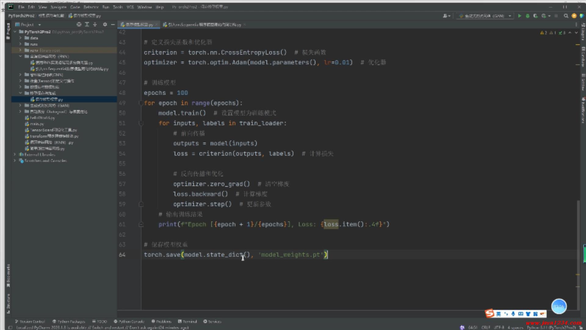
Task: Expand the data folder in the Project tree
Action: [20, 38]
